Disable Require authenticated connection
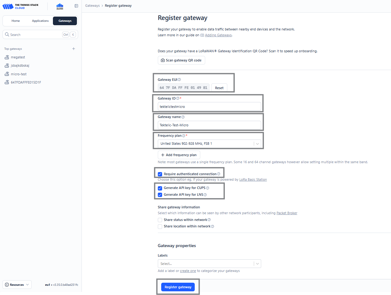Screen dimensions: 391x295 pos(160,174)
